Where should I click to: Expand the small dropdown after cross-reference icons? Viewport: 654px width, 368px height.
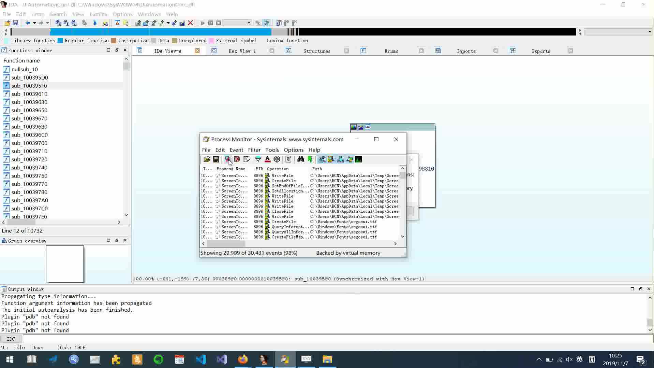(x=168, y=23)
